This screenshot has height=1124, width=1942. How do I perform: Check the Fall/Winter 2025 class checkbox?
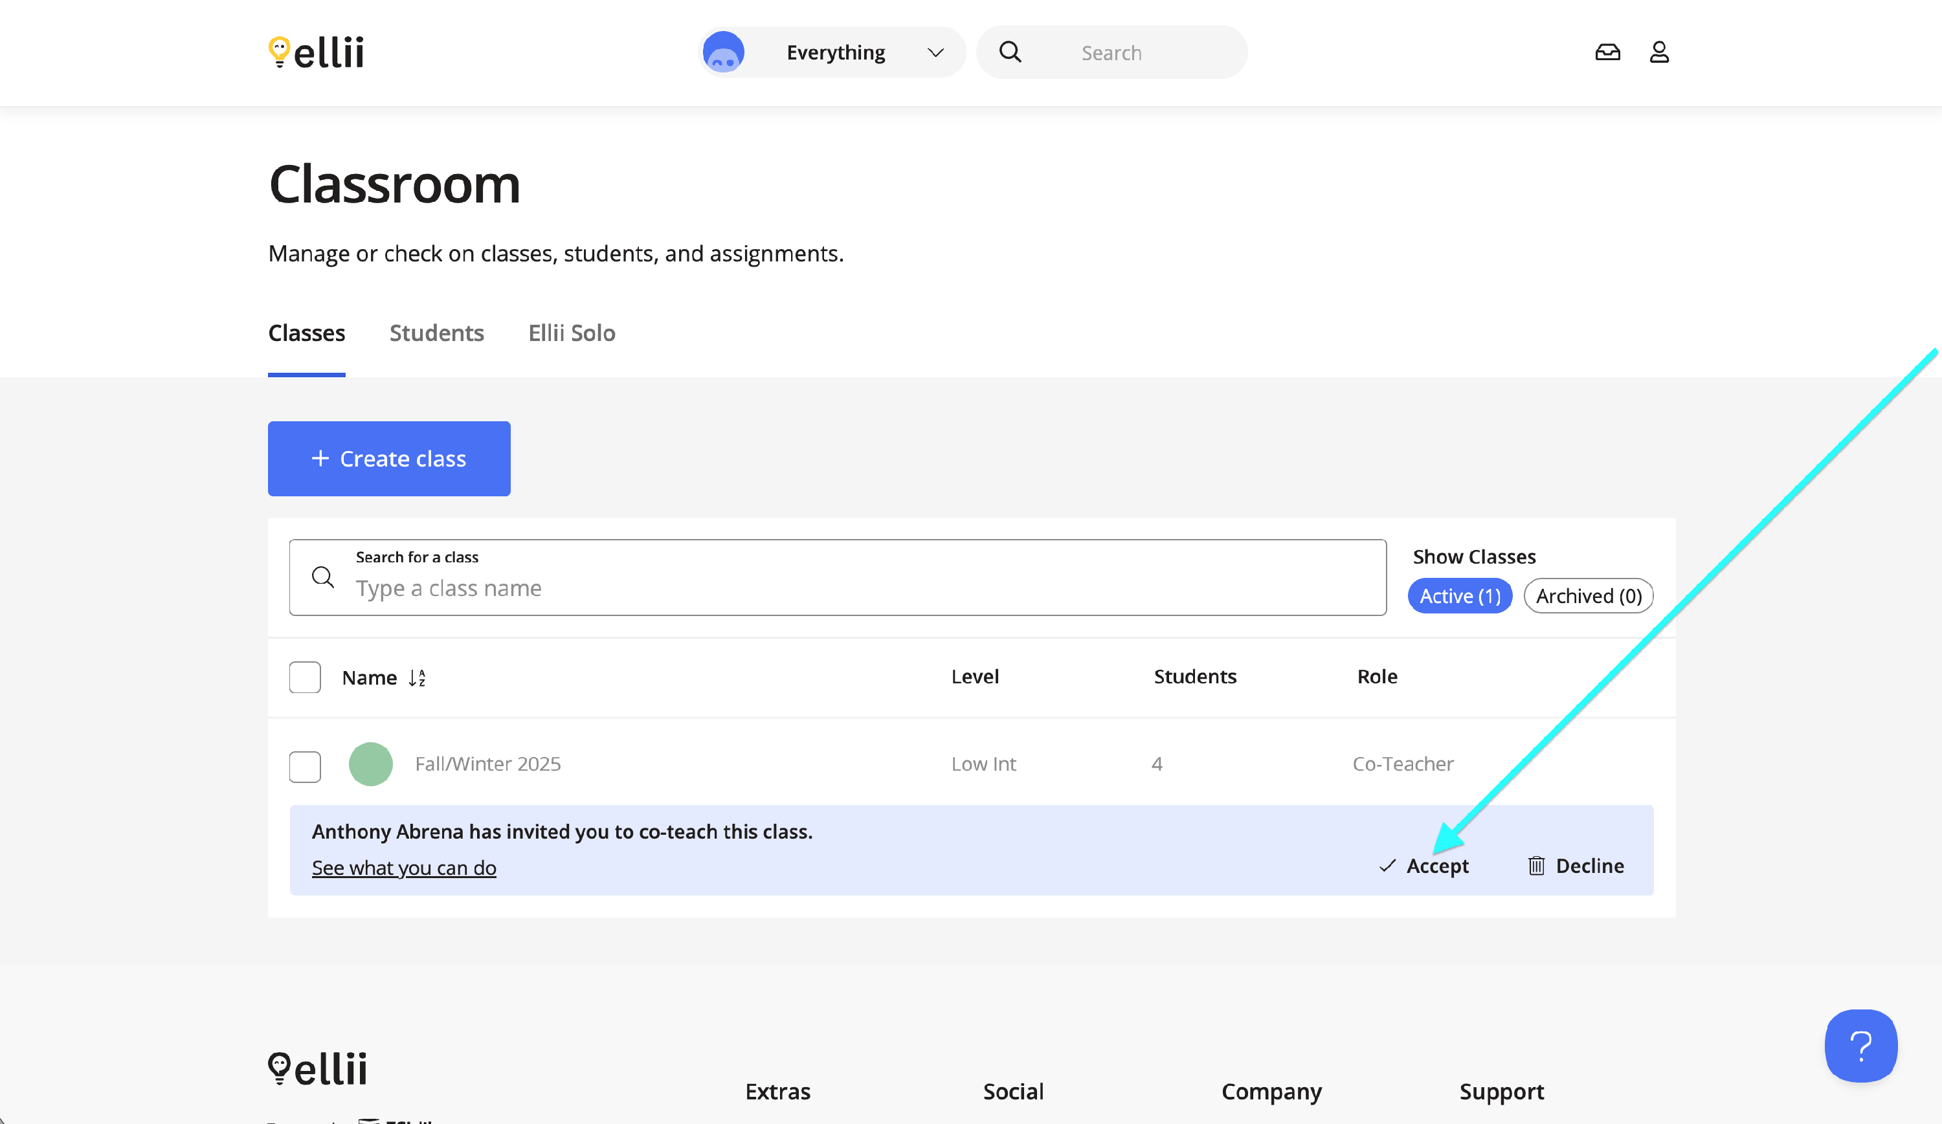coord(305,767)
